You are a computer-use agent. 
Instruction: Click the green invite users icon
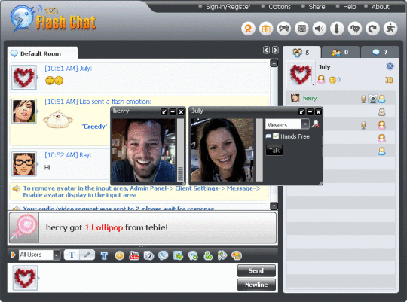point(208,255)
